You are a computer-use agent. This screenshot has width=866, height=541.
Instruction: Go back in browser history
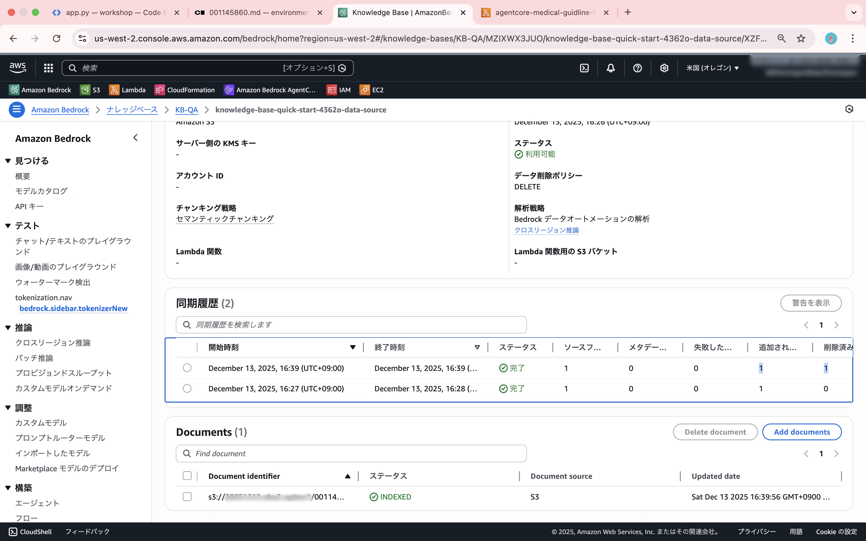tap(13, 38)
